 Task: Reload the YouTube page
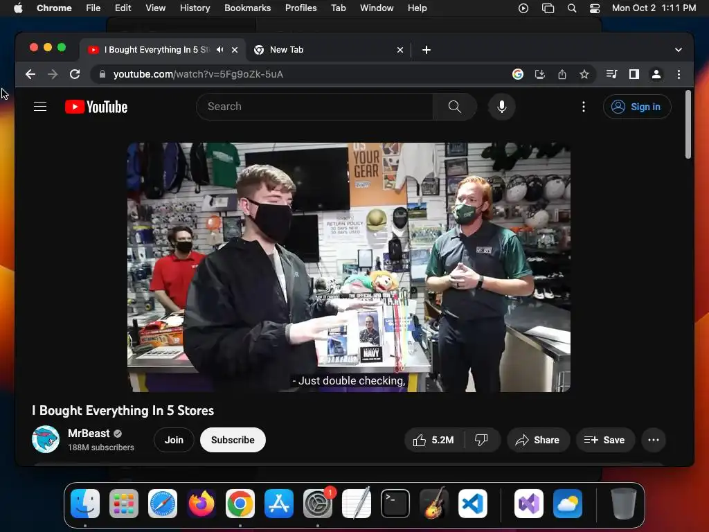[75, 74]
